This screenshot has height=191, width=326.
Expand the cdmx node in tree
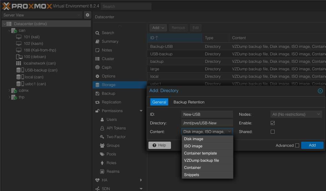9,90
